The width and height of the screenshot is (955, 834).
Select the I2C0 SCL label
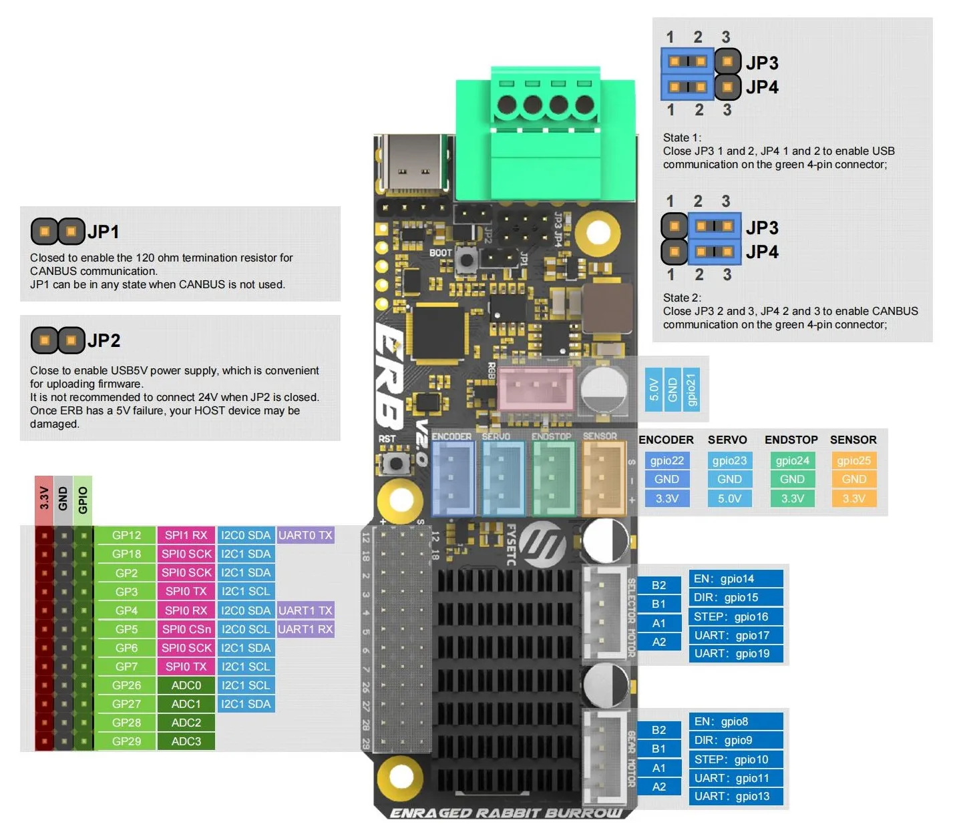coord(246,629)
